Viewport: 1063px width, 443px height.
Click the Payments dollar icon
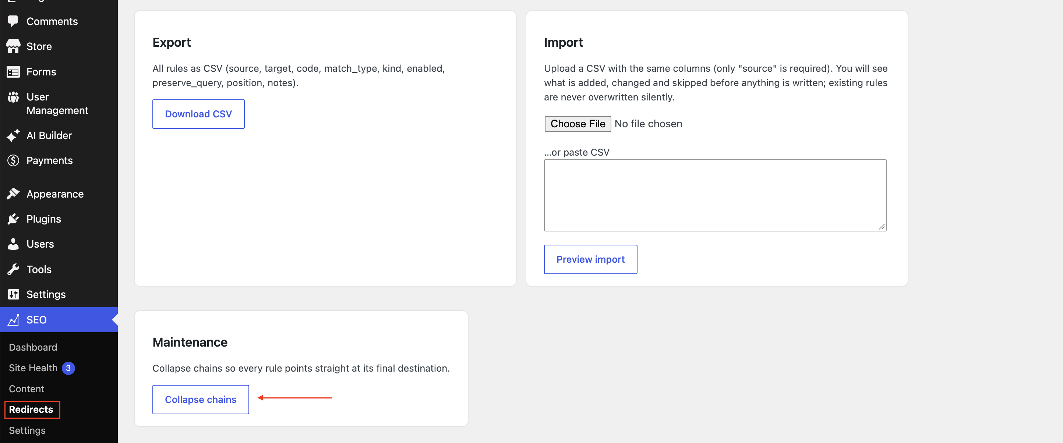tap(13, 160)
